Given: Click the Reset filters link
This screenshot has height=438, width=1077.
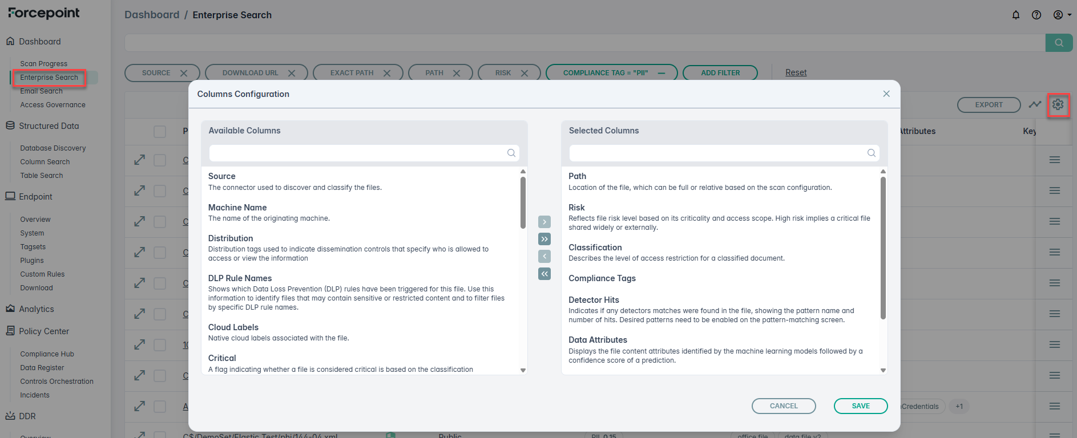Looking at the screenshot, I should tap(796, 72).
